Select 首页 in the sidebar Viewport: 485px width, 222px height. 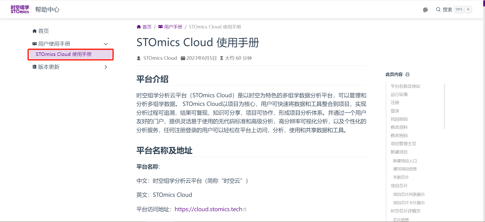pos(43,31)
